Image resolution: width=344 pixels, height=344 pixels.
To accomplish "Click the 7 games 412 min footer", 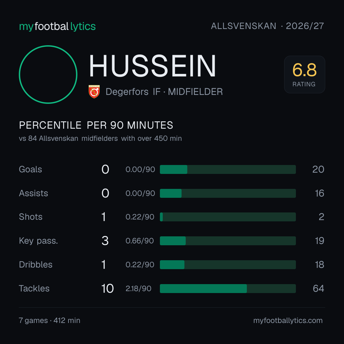I will [50, 320].
